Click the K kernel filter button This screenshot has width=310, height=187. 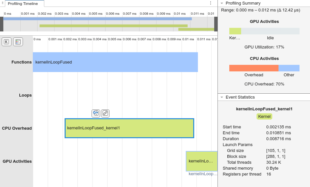pos(7,42)
